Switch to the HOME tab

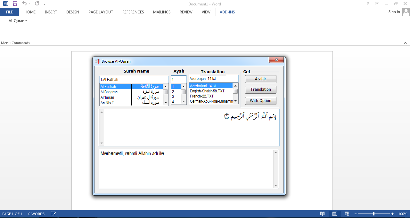[x=30, y=12]
